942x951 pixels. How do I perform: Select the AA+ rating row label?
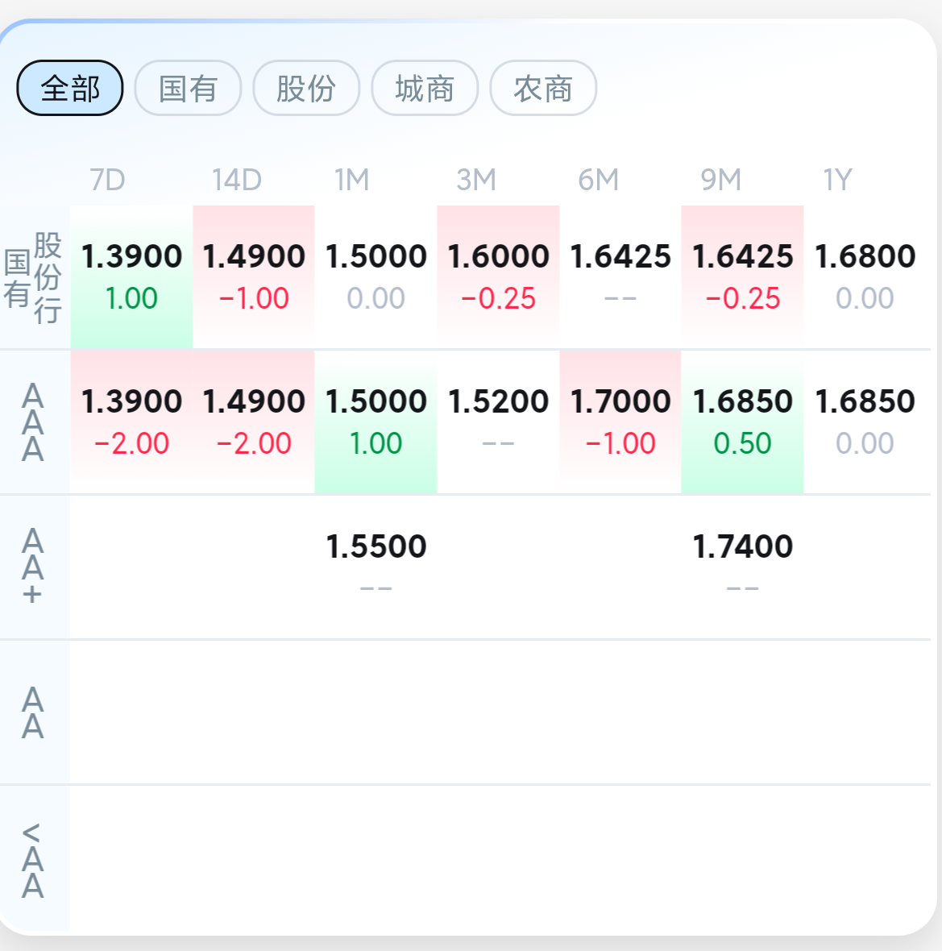pyautogui.click(x=33, y=567)
